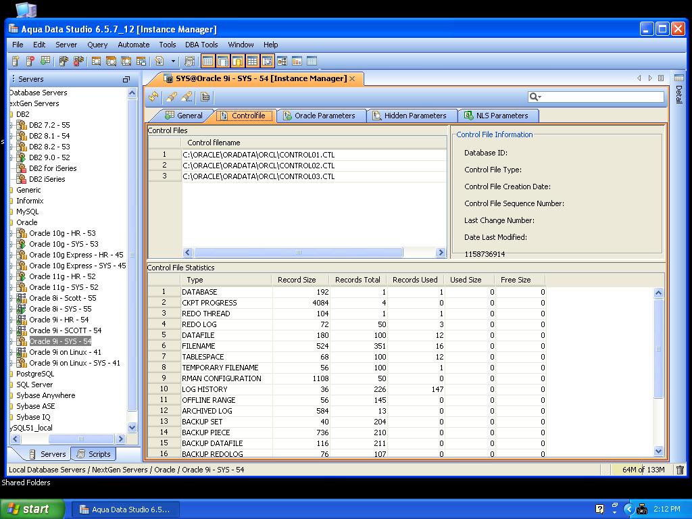Click the Disconnect server plug icon with red badge

click(x=78, y=61)
